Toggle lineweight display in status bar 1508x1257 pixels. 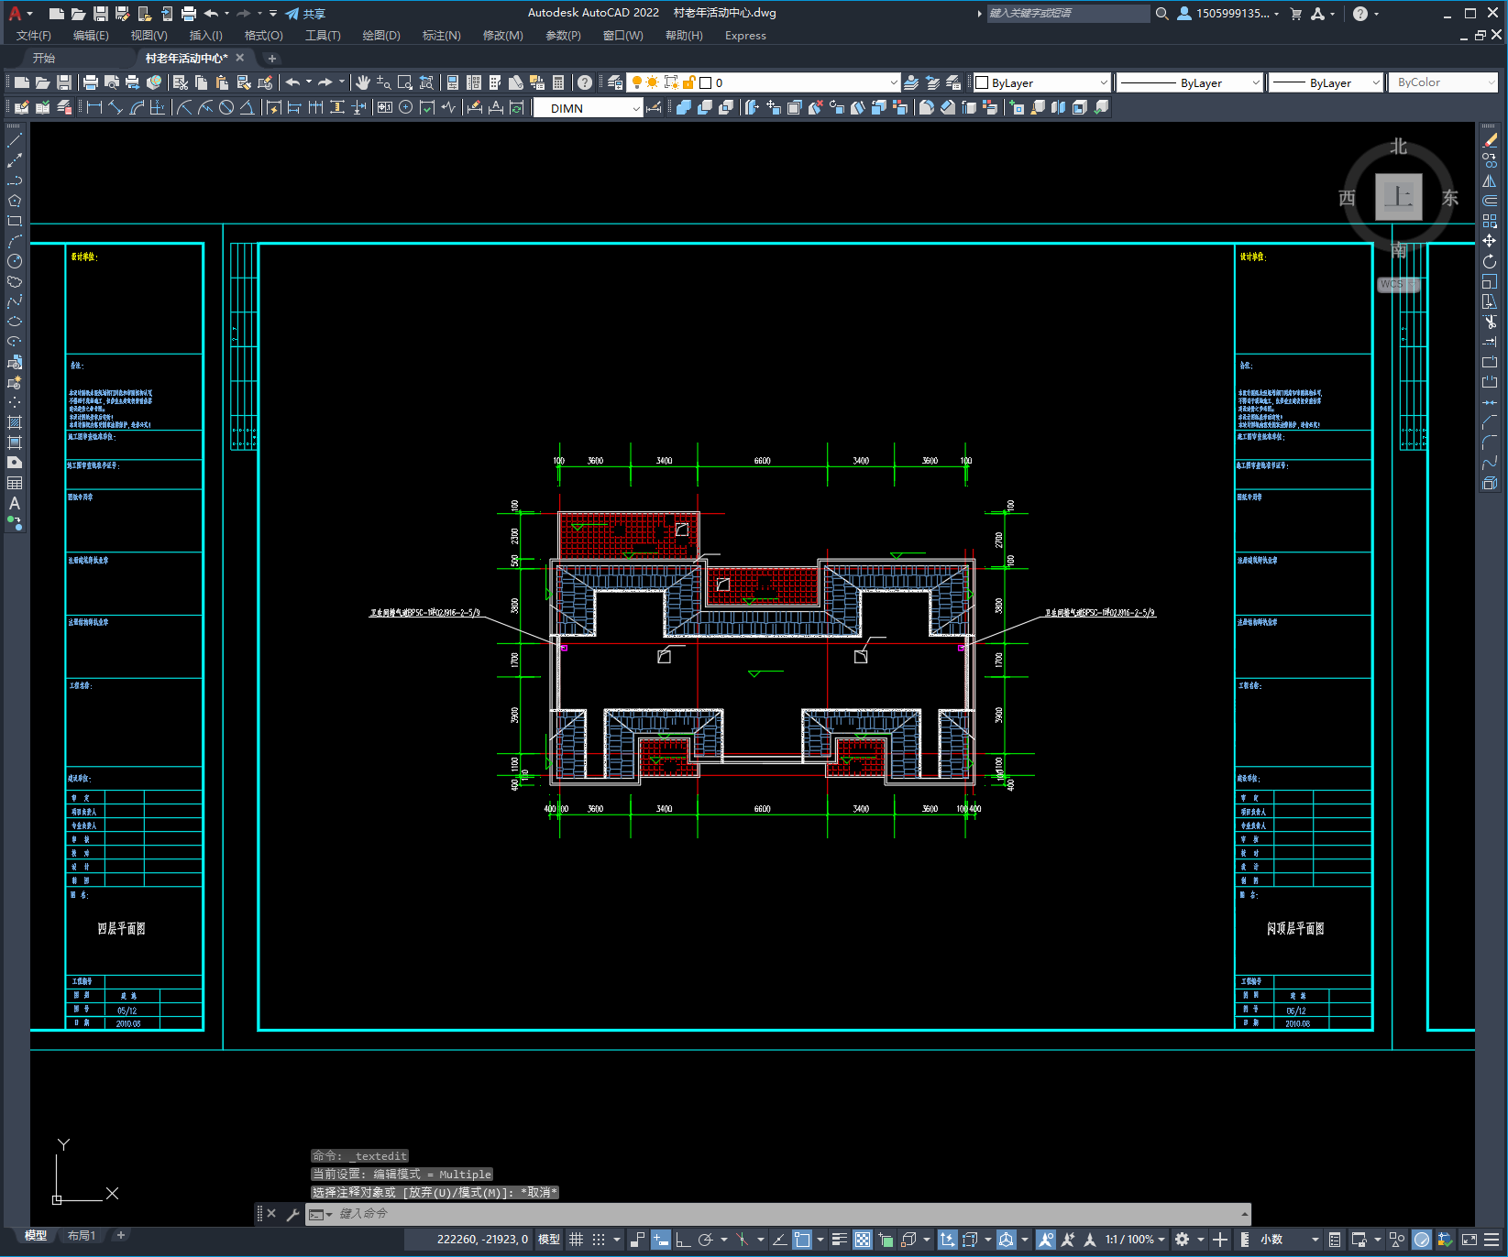click(840, 1240)
